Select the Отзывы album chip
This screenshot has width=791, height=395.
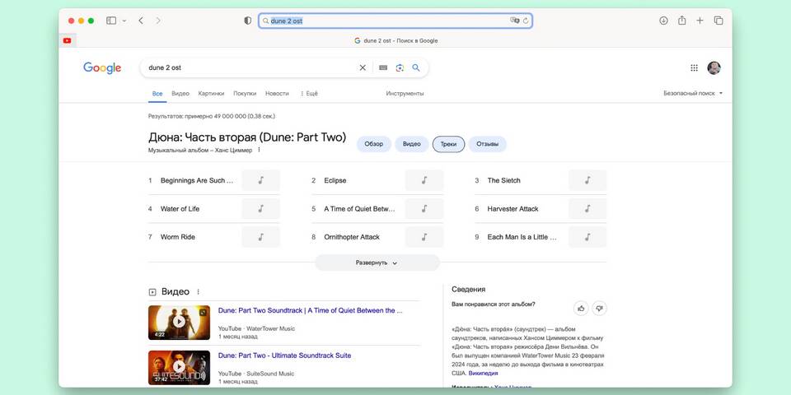pyautogui.click(x=487, y=144)
